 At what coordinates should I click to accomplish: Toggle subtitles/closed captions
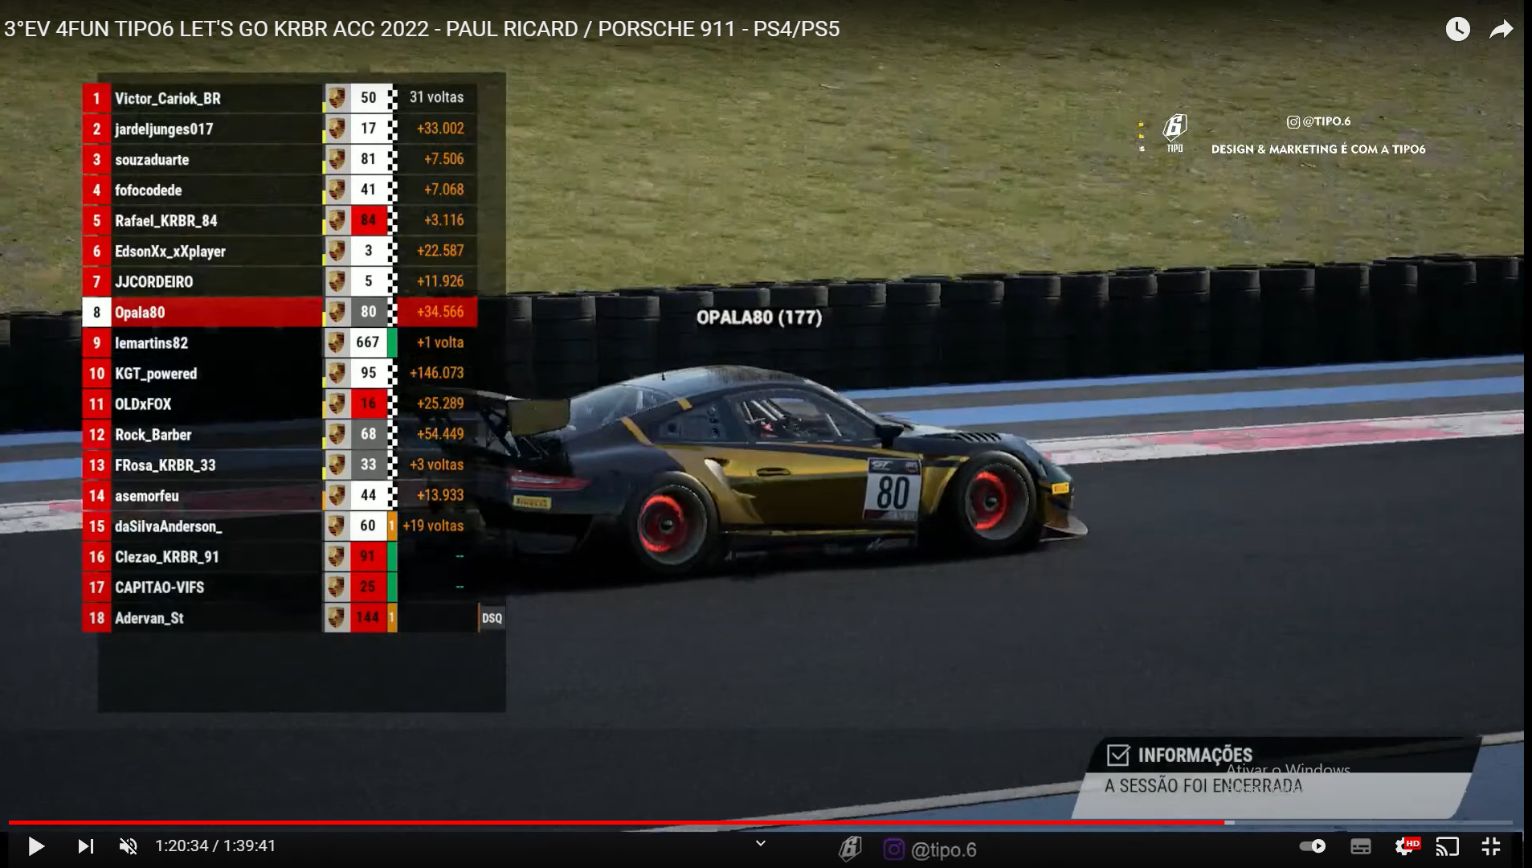point(1361,846)
